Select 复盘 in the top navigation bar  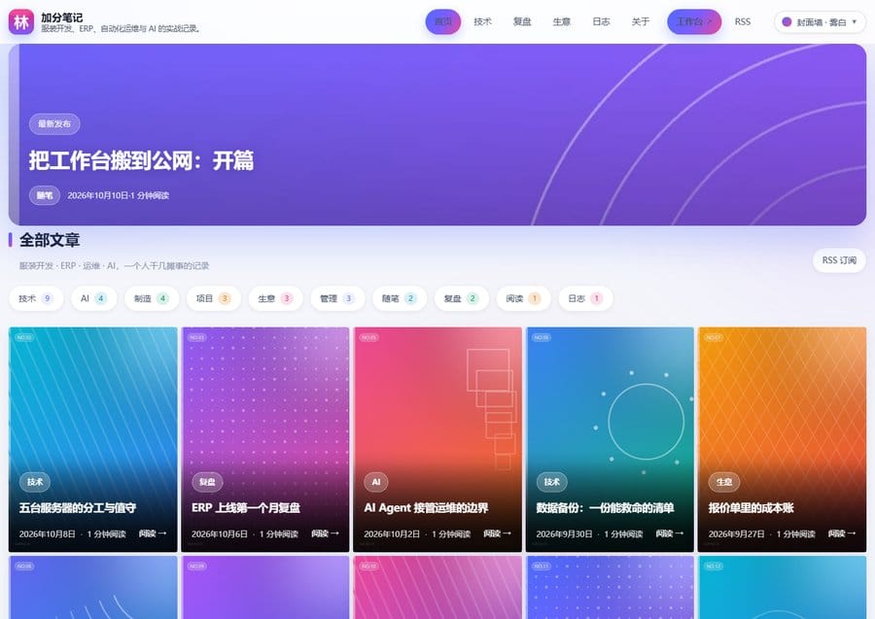click(522, 21)
